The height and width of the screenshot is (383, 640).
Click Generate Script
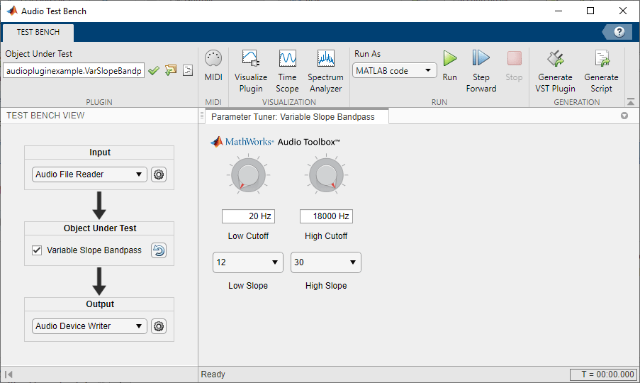[601, 72]
